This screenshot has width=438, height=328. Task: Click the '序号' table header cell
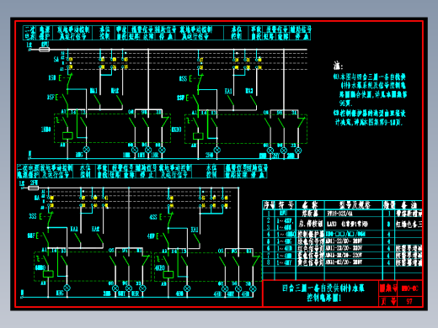[269, 205]
